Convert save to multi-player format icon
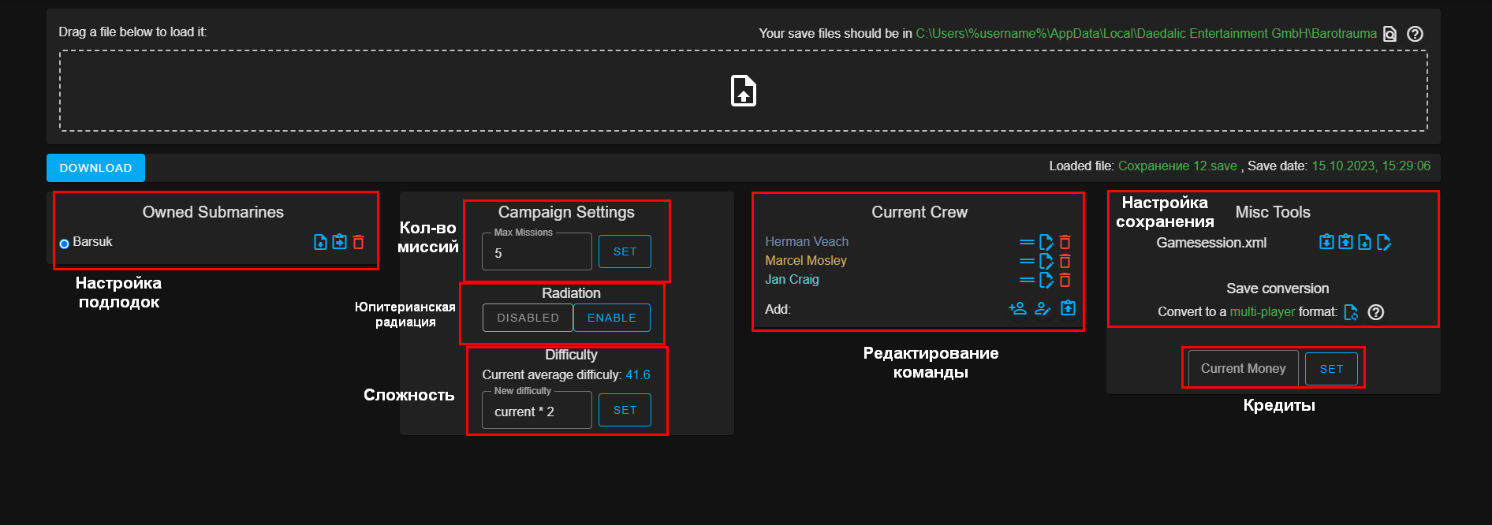The image size is (1492, 525). (x=1351, y=312)
